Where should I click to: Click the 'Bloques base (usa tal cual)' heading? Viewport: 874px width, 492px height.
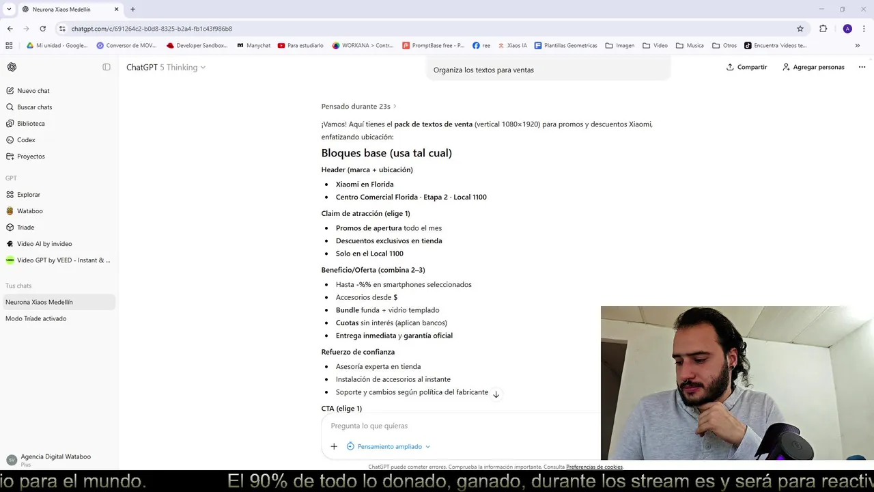[x=386, y=153]
